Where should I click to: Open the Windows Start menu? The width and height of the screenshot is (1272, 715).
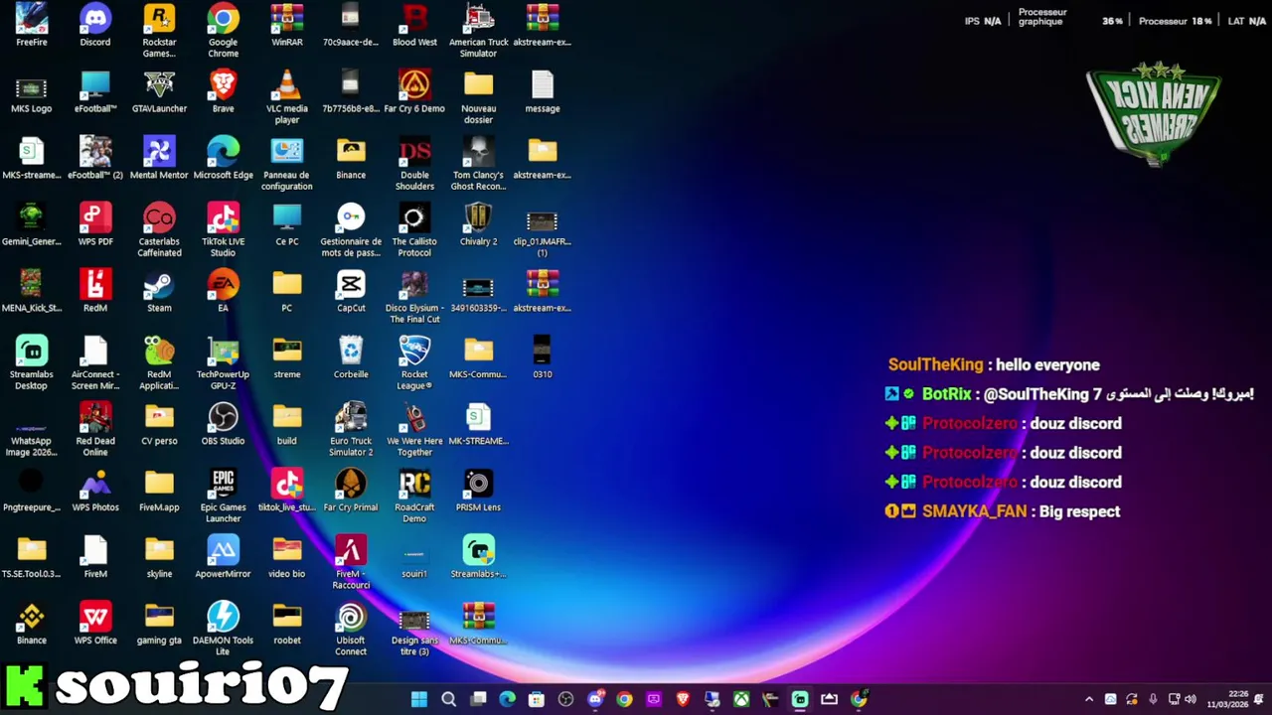click(419, 699)
